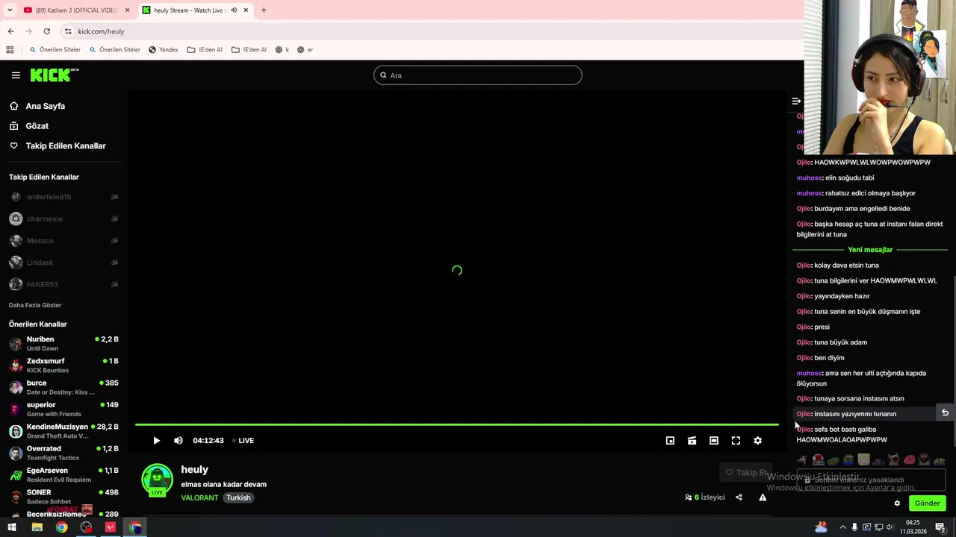Pick the pink blob emote

point(909,459)
